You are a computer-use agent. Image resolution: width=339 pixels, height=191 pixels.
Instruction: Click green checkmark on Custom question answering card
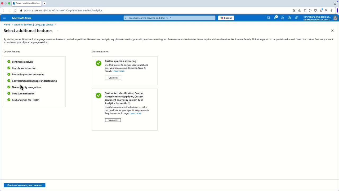coord(99,63)
